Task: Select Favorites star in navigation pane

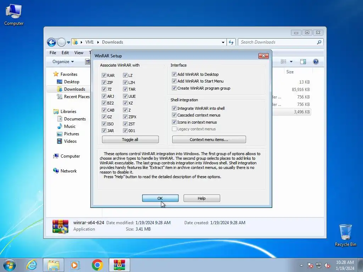Action: click(56, 74)
